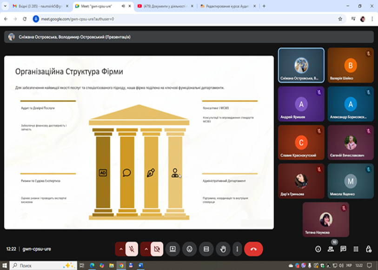Image resolution: width=378 pixels, height=270 pixels.
Task: Open the meeting details info icon
Action: (x=318, y=249)
